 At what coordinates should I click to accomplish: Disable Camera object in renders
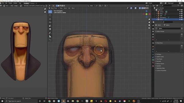[x=182, y=12]
